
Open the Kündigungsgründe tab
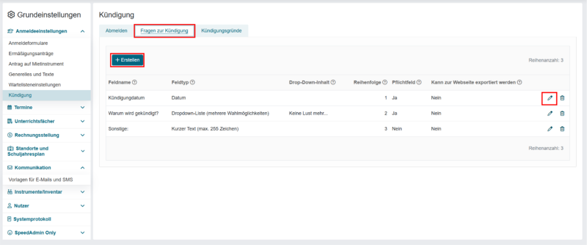[x=222, y=30]
